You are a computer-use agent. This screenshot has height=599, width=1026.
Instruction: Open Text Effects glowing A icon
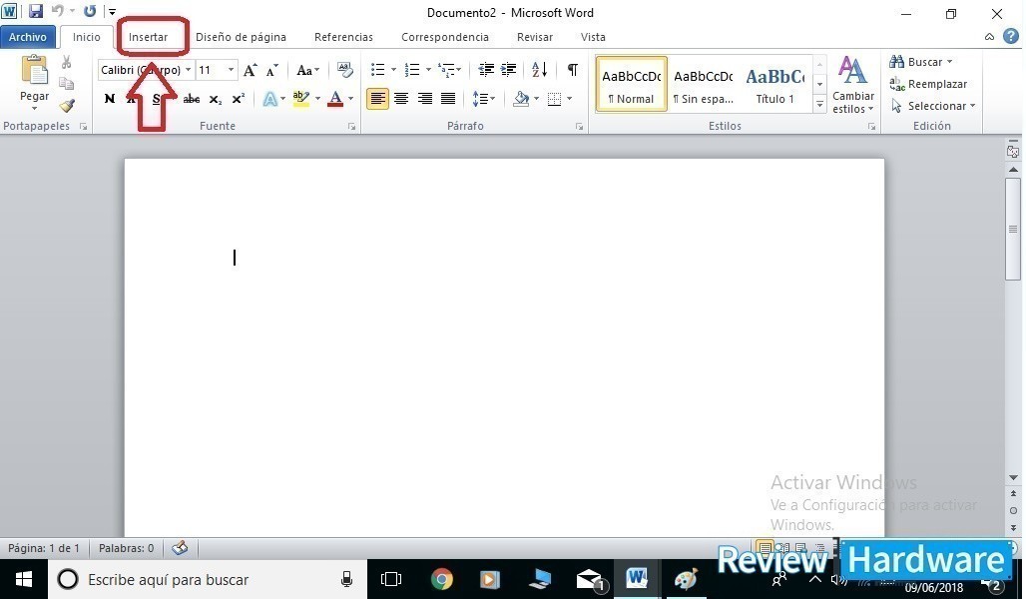coord(269,99)
